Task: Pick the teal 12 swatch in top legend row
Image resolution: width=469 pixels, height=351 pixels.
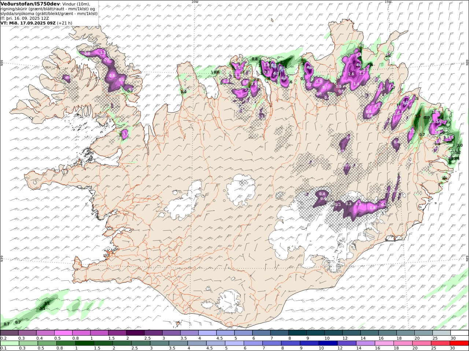Action: coord(351,333)
